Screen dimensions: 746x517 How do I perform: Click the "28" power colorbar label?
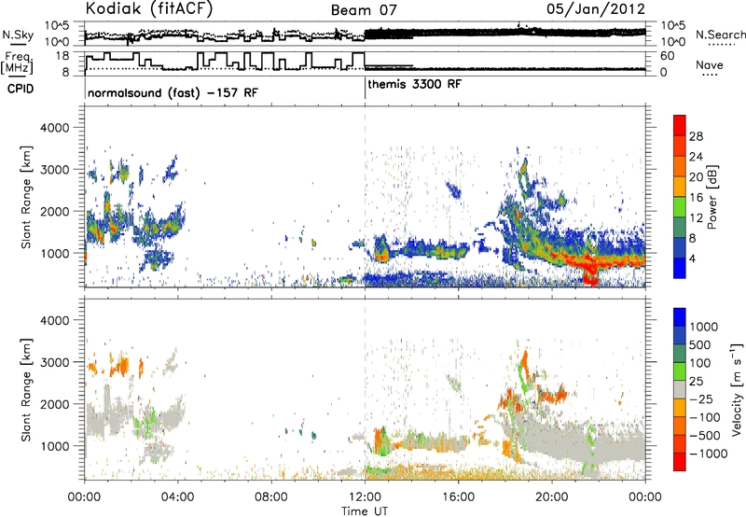tap(696, 136)
